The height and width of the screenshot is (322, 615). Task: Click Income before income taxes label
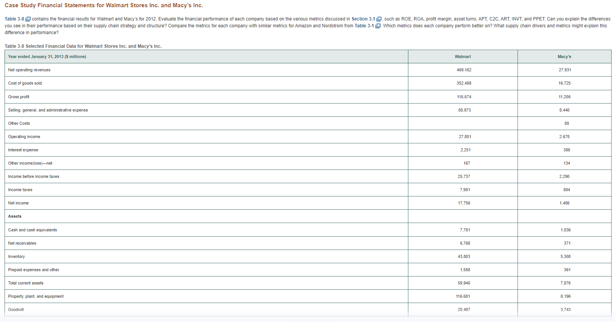tap(33, 176)
